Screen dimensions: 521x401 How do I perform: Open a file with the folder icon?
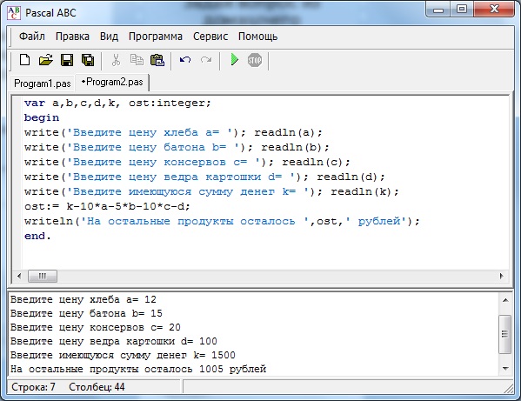(x=46, y=60)
